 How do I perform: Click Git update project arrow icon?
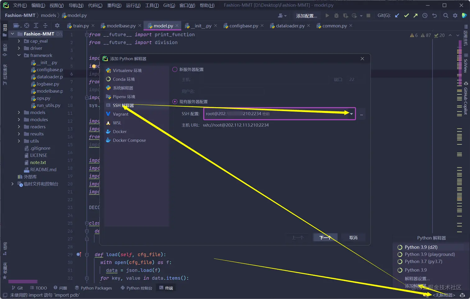[x=397, y=16]
